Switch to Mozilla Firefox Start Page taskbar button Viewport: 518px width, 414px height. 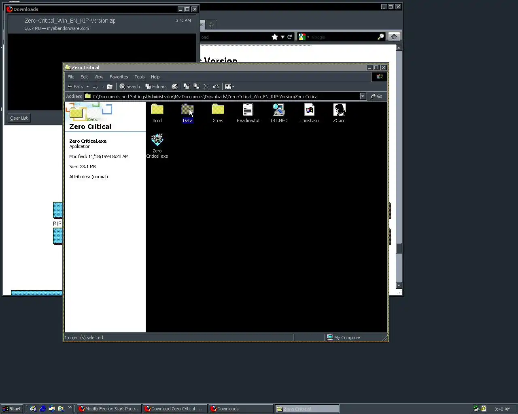(x=109, y=409)
